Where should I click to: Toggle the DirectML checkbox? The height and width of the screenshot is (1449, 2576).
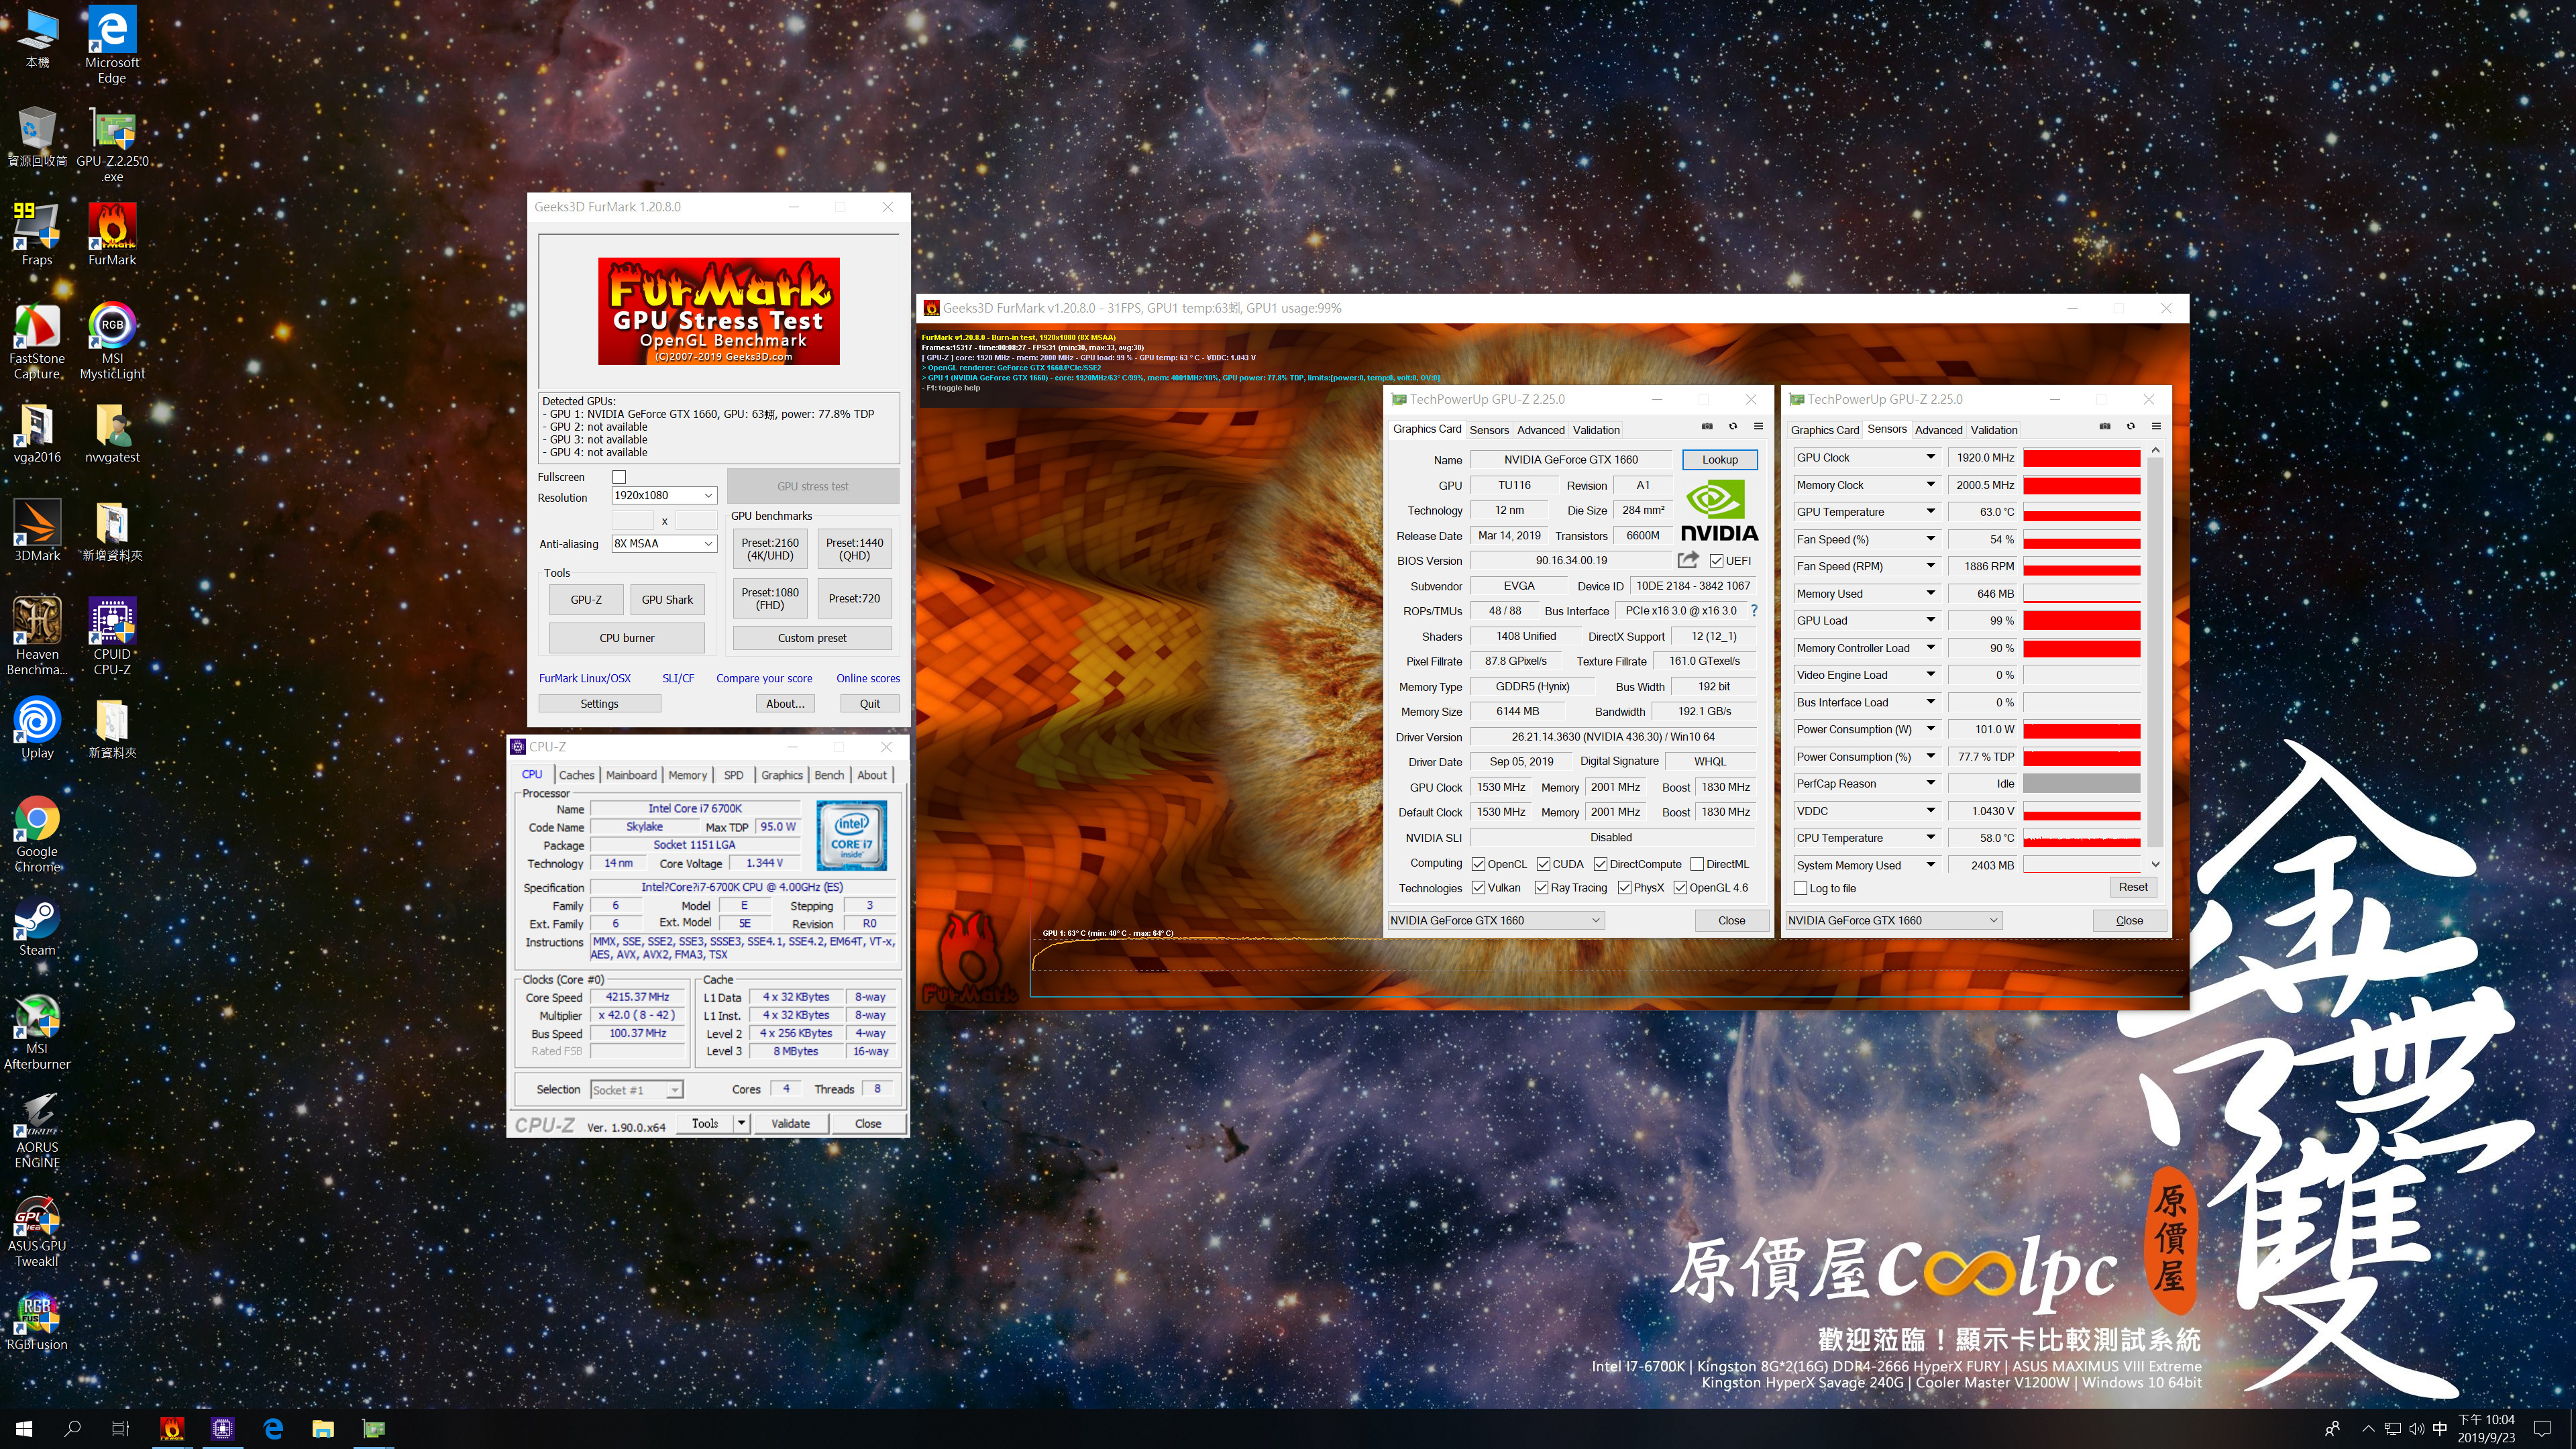point(1697,864)
